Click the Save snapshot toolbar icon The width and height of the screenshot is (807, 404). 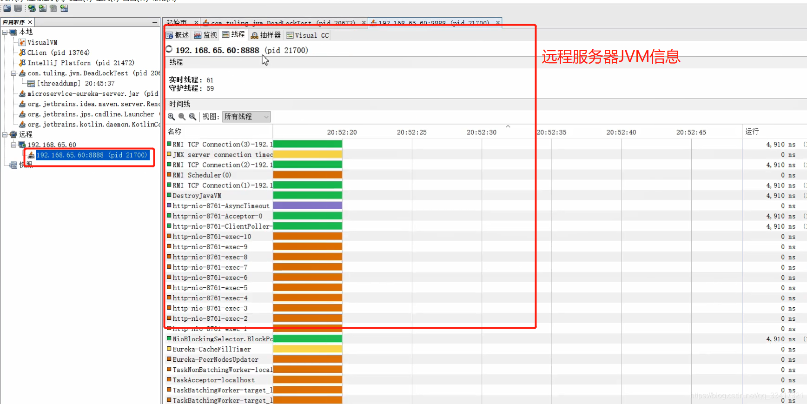[18, 8]
